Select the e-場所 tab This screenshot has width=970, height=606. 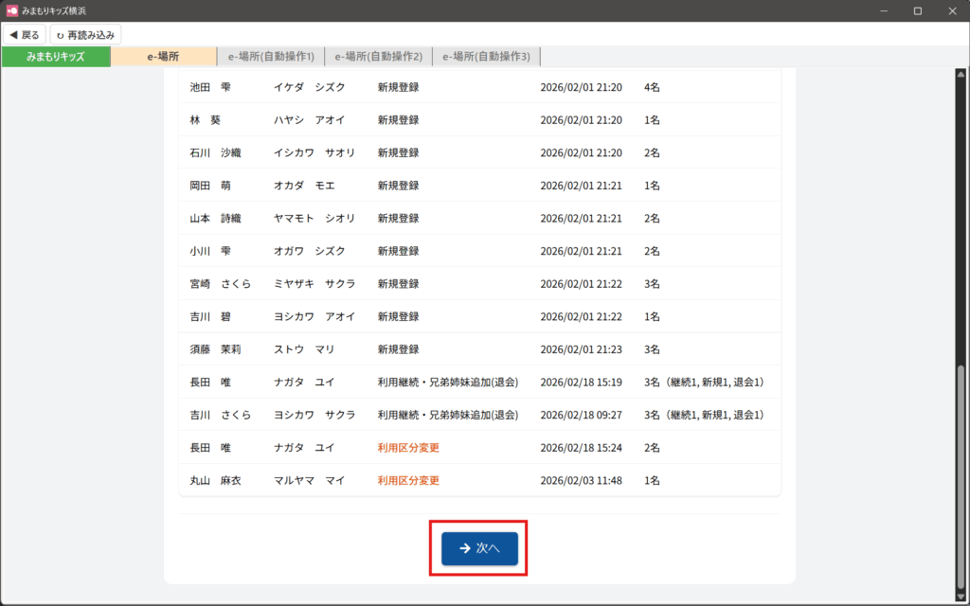point(163,57)
